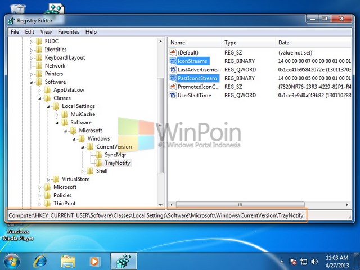
Task: Select the UserStartTime value name
Action: click(195, 95)
